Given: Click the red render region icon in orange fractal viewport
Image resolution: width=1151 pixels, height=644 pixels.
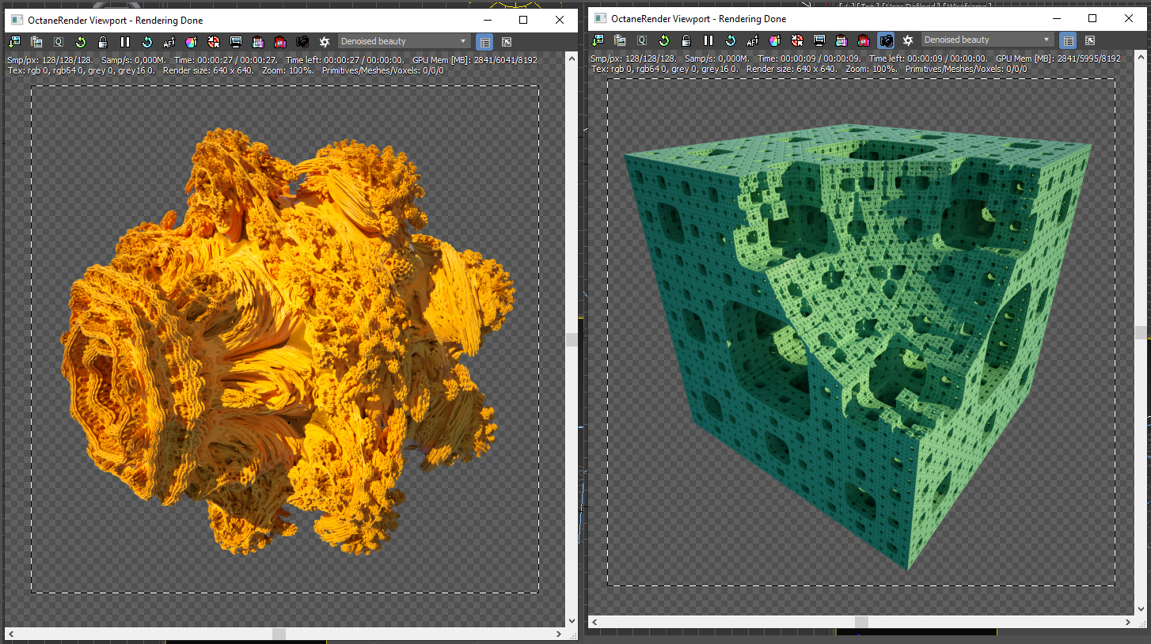Looking at the screenshot, I should point(280,41).
